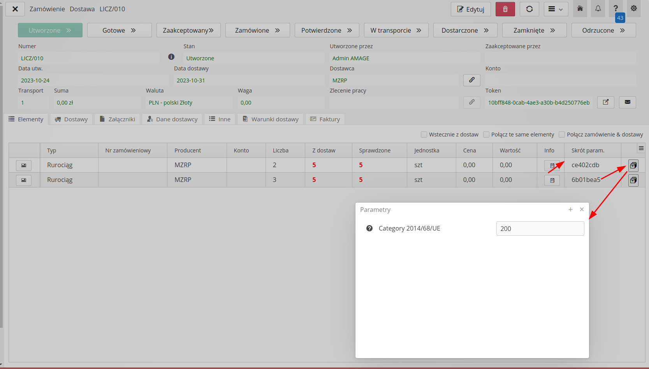This screenshot has width=649, height=369.
Task: Click the link icon beside Dostawca MZRP
Action: coord(471,80)
